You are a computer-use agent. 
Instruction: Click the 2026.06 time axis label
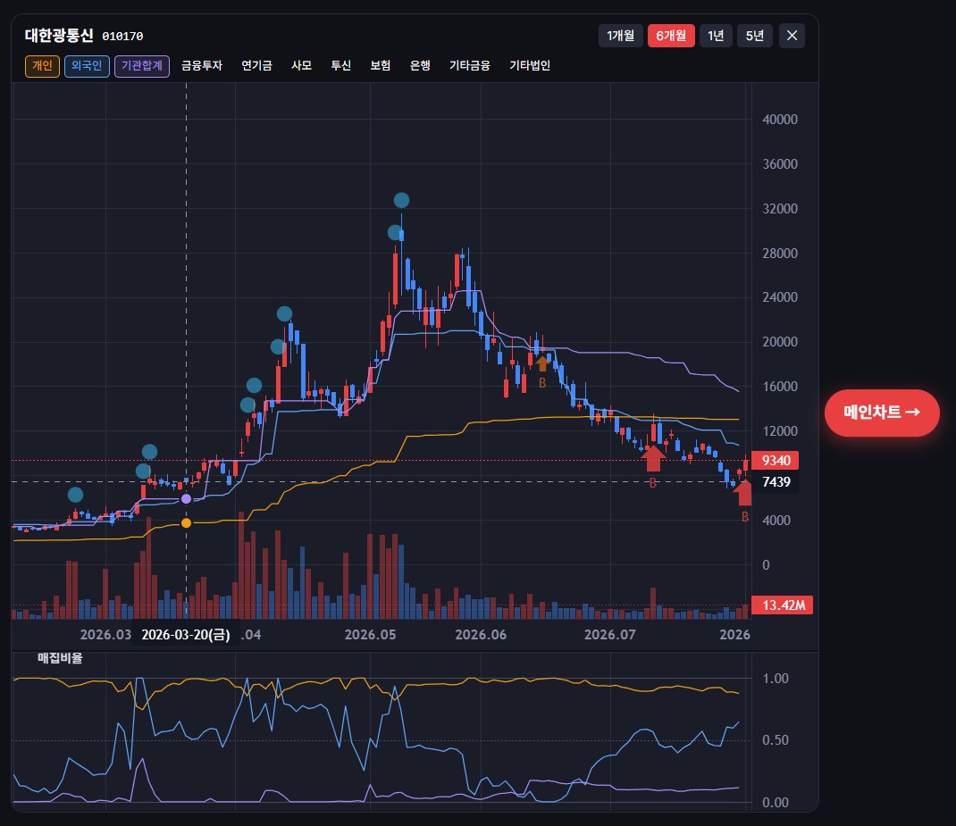click(x=481, y=635)
